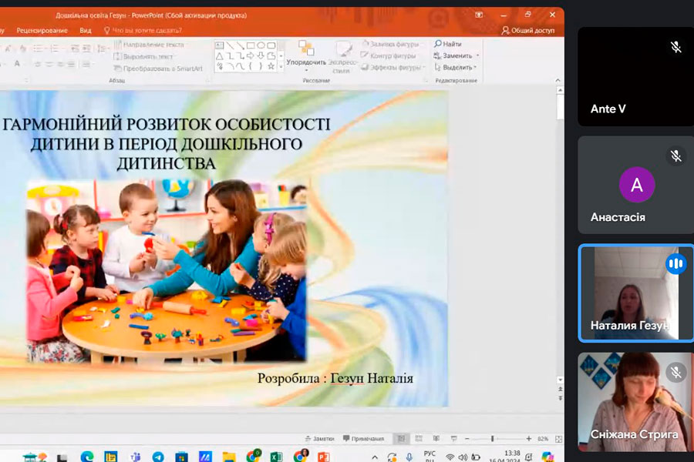Screen dimensions: 694x462
Task: Open Telegram from the taskbar
Action: coord(158,457)
